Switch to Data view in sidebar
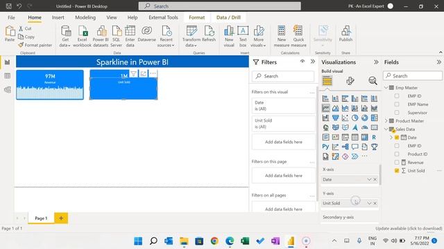 pyautogui.click(x=7, y=75)
